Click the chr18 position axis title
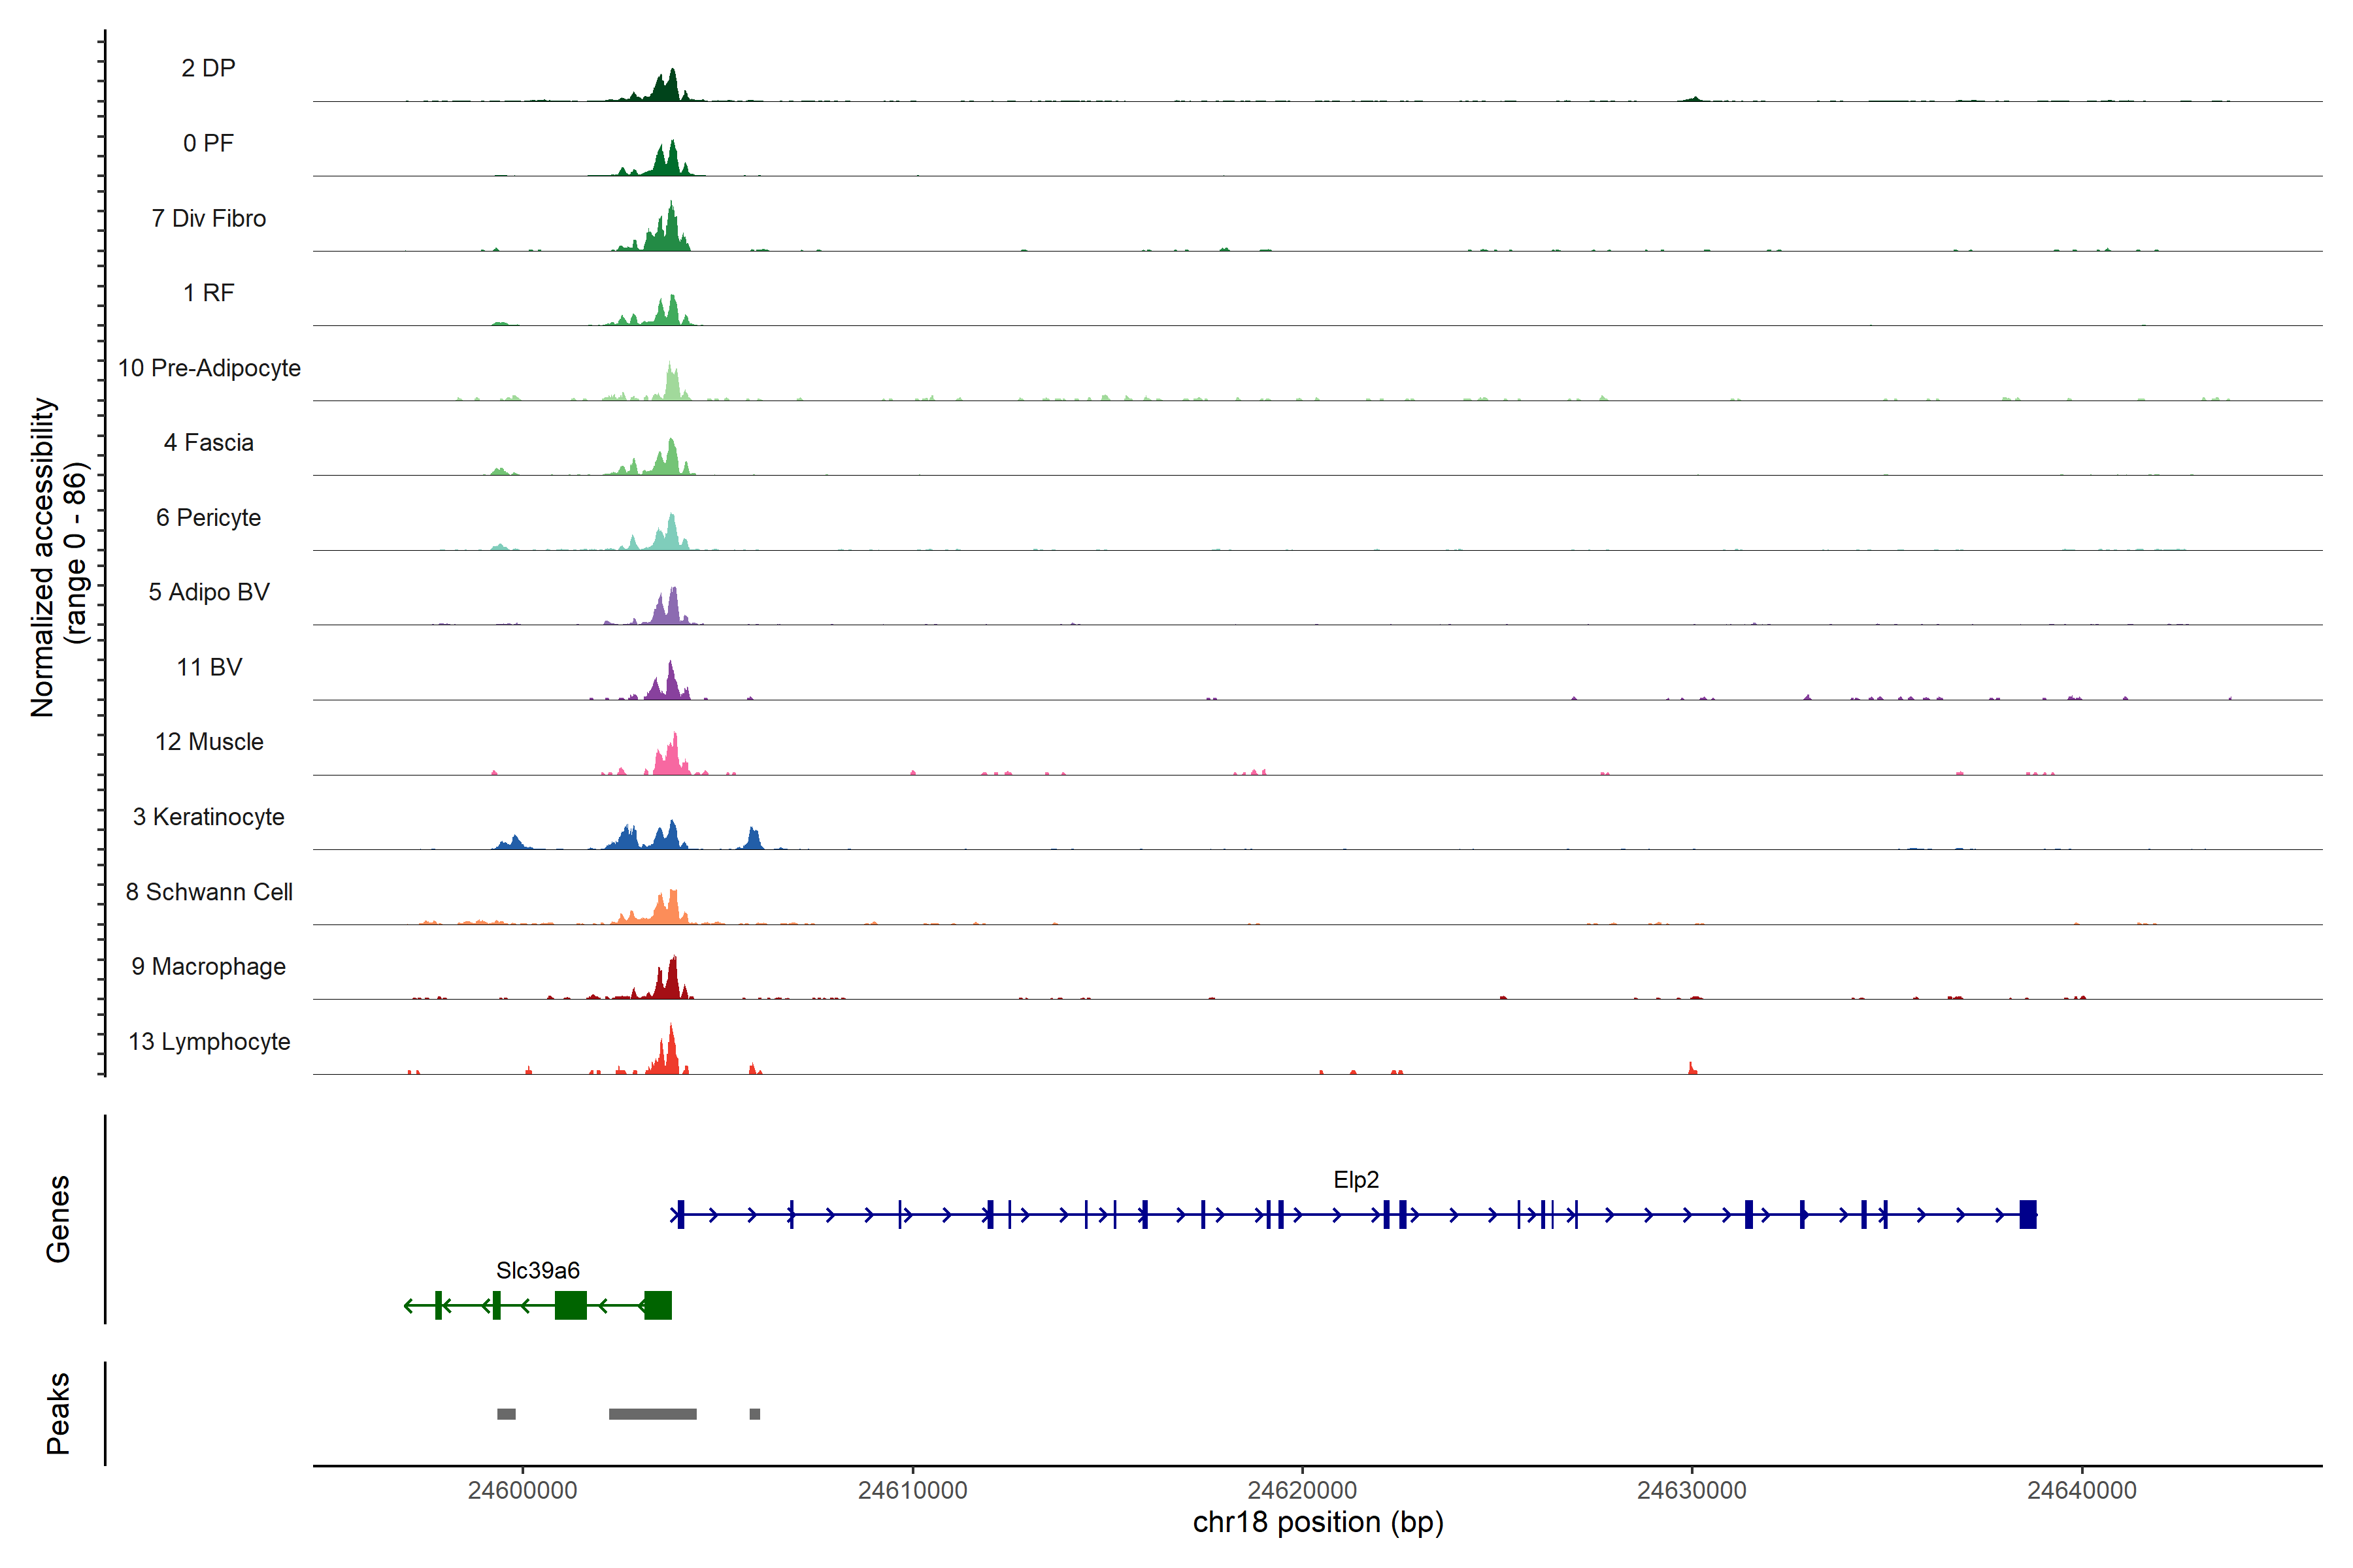 pyautogui.click(x=1318, y=1523)
